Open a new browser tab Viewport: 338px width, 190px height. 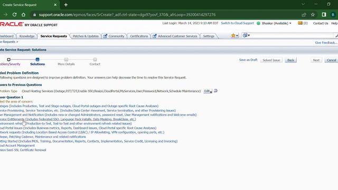click(x=66, y=5)
